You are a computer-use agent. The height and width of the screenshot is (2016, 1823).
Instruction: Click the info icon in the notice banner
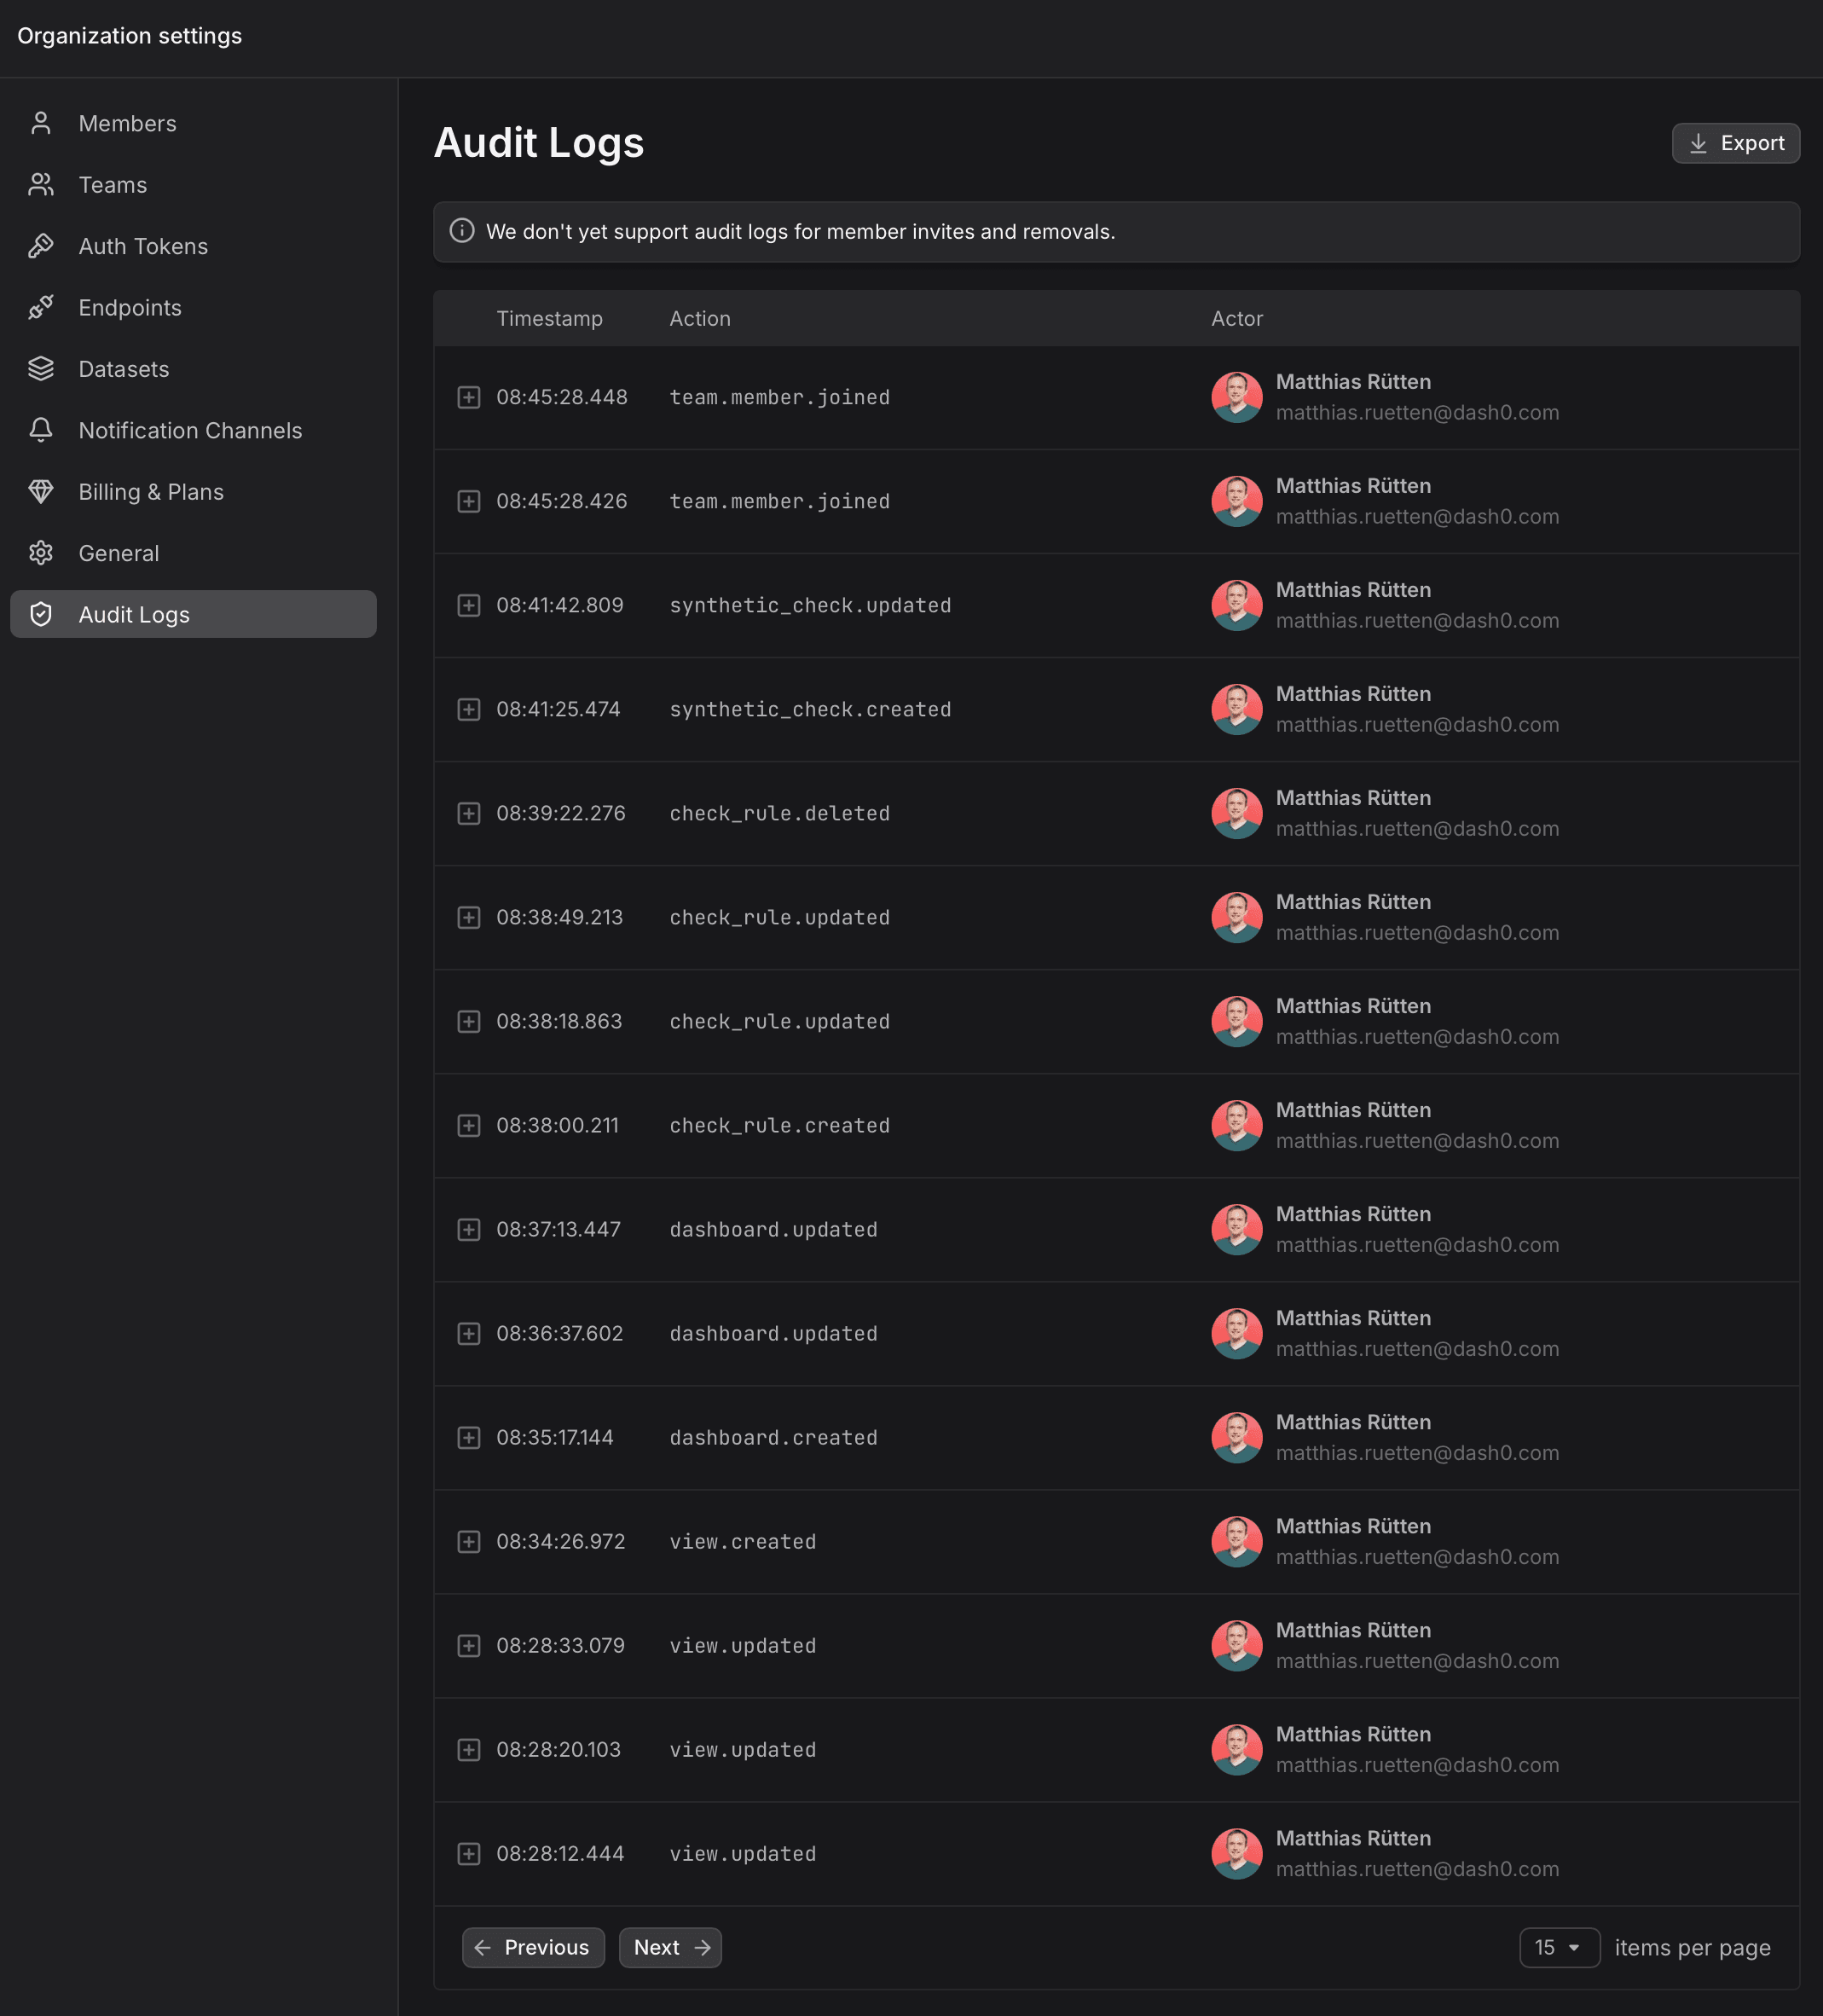[462, 231]
